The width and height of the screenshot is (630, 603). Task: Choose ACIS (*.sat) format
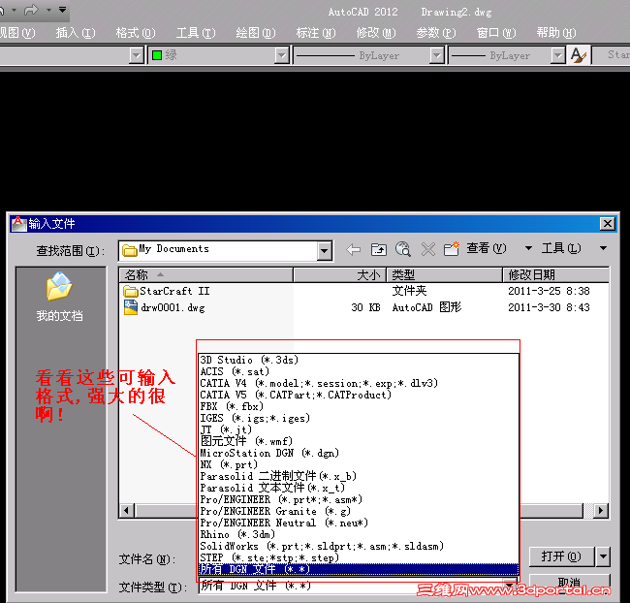click(359, 371)
